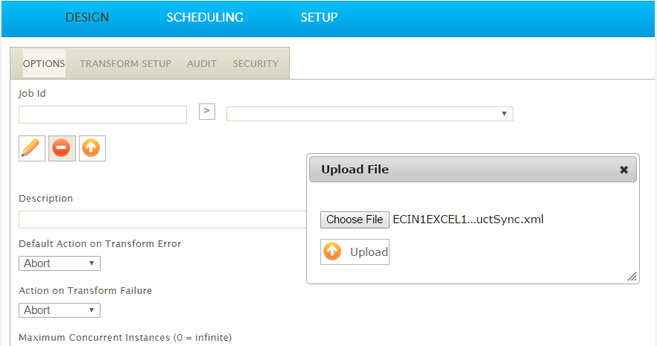This screenshot has height=346, width=657.
Task: Focus the Job Id text field
Action: [103, 115]
